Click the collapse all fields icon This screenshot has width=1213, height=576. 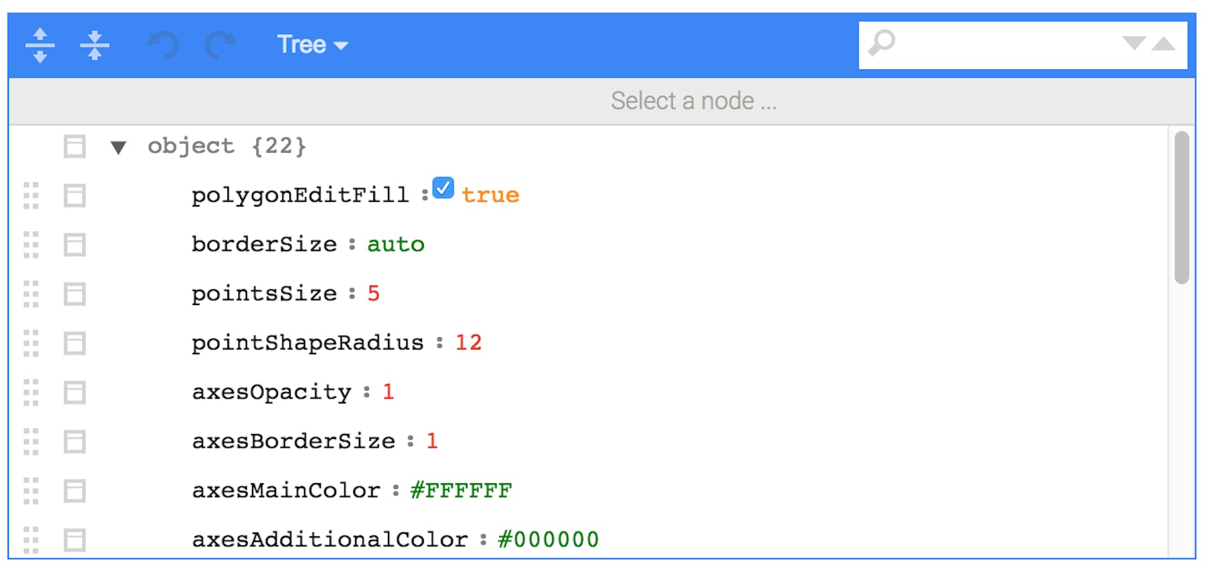coord(95,44)
